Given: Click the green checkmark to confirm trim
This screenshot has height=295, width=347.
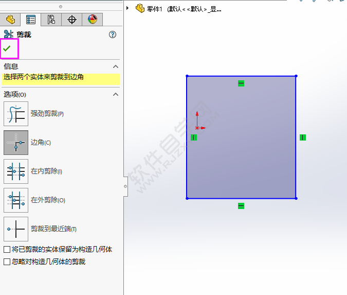Looking at the screenshot, I should pos(7,48).
